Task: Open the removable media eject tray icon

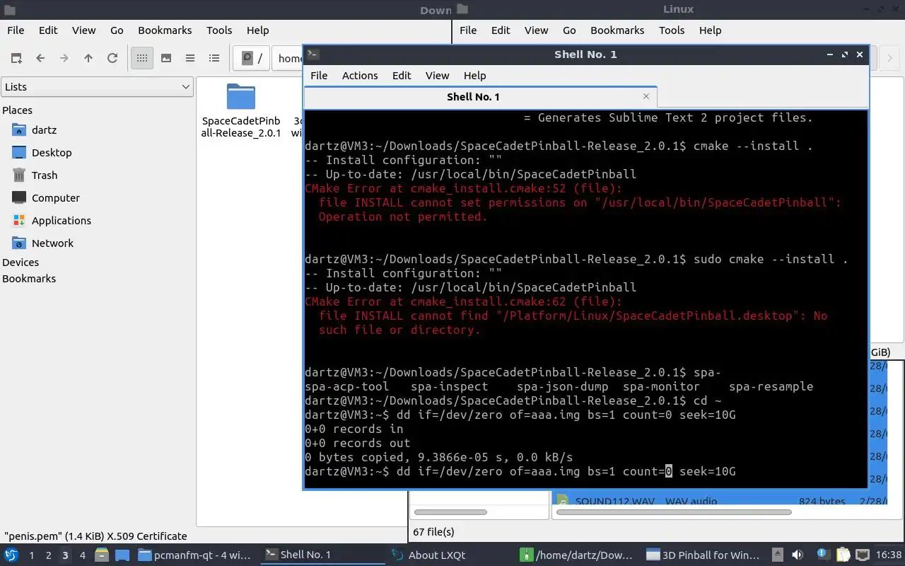Action: coord(777,555)
